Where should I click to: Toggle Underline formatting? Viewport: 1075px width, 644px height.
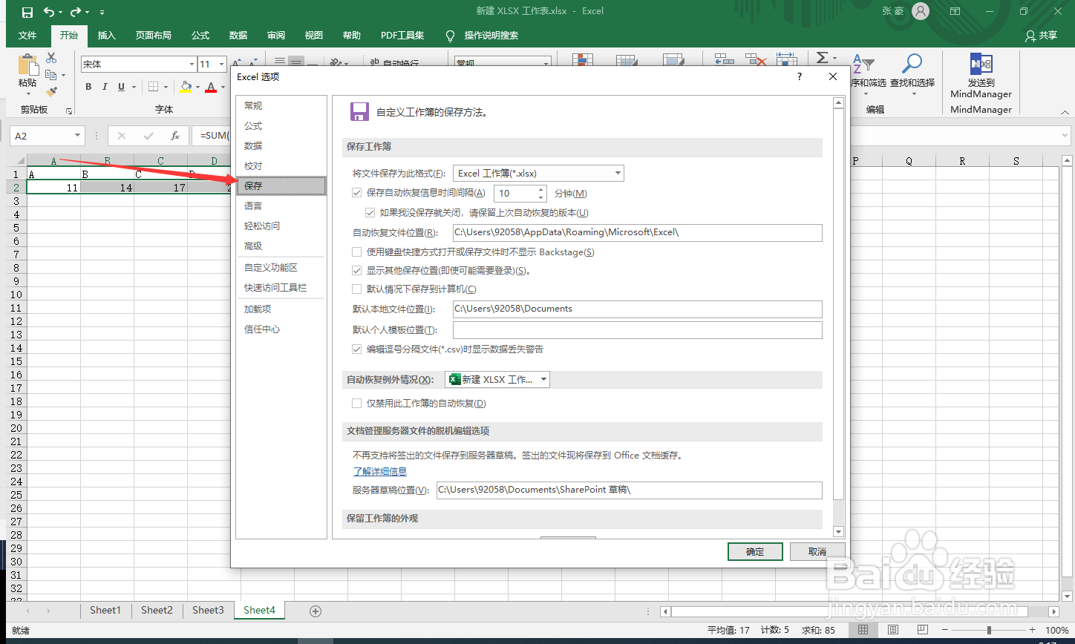click(x=121, y=87)
